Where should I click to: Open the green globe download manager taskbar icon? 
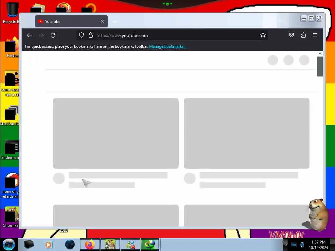click(x=150, y=244)
